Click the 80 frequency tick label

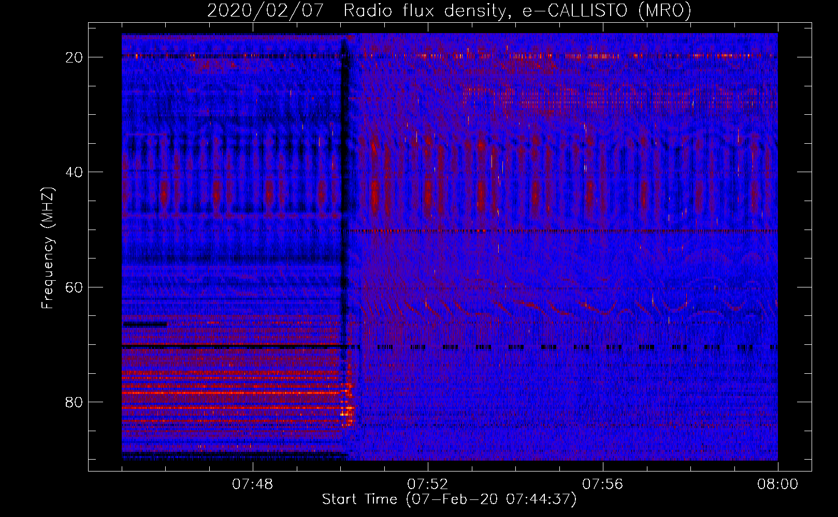[75, 402]
